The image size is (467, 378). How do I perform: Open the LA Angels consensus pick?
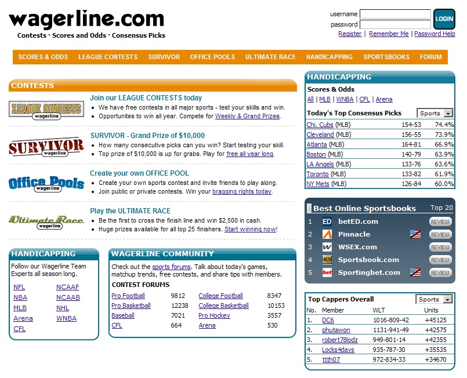point(320,164)
